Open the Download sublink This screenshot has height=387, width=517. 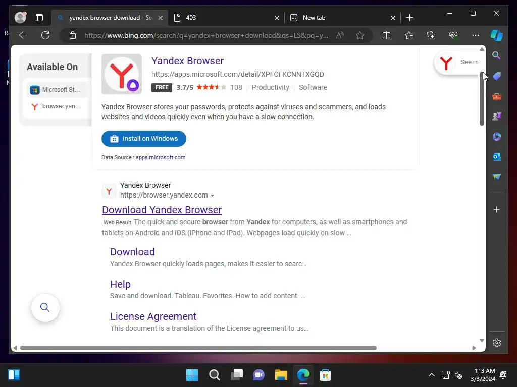133,252
